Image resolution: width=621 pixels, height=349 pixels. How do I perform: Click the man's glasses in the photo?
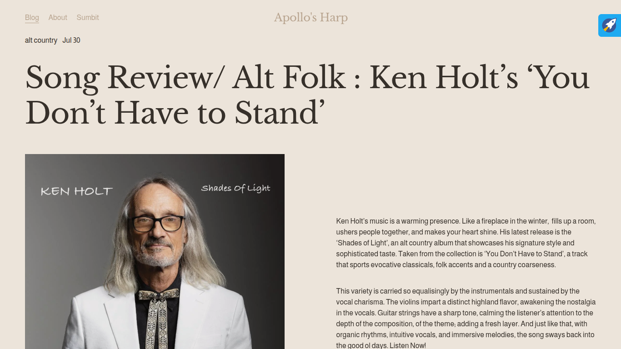[157, 223]
